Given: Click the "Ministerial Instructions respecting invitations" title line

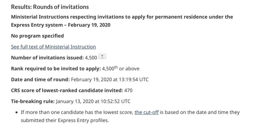Looking at the screenshot, I should [x=122, y=17].
